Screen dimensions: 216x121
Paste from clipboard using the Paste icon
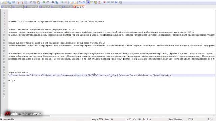click(x=38, y=2)
